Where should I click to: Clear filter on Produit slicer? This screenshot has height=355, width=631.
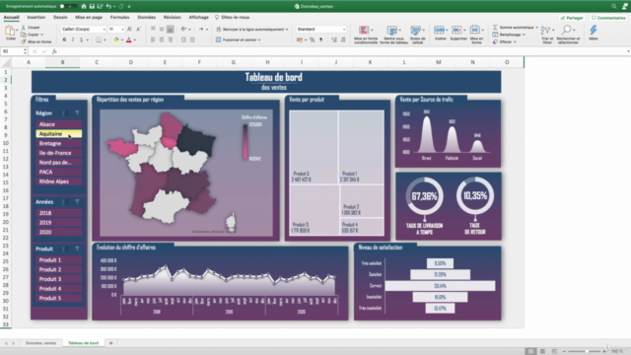[x=77, y=248]
